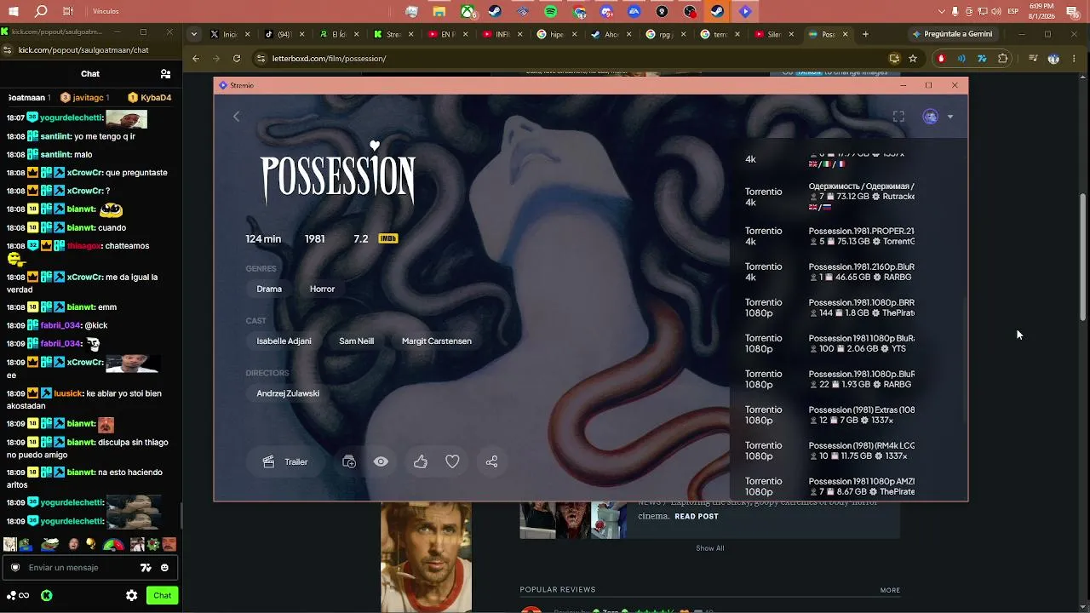Open the film poster thumbnail on Letterboxd
1090x613 pixels.
[426, 557]
